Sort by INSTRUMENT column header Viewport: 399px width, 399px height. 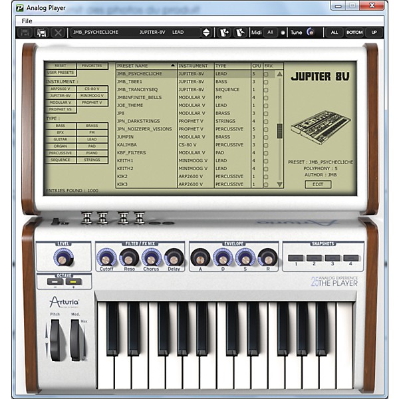click(195, 66)
